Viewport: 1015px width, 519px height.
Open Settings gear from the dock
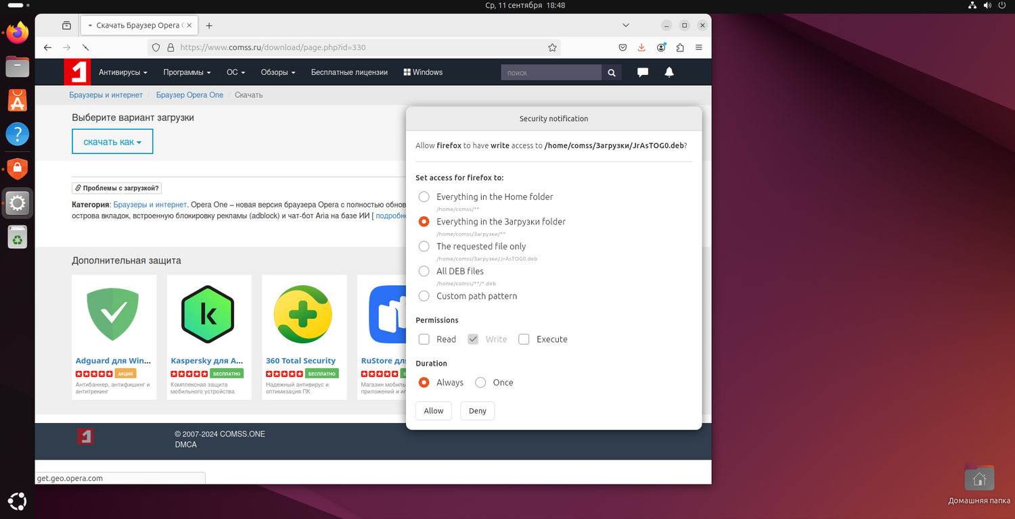click(x=18, y=203)
